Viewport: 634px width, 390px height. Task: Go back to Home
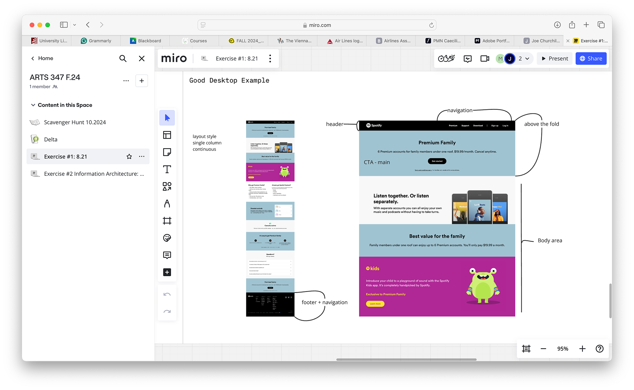click(42, 58)
